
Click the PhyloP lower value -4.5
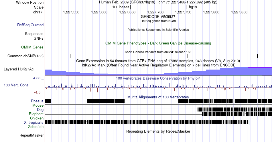37,92
